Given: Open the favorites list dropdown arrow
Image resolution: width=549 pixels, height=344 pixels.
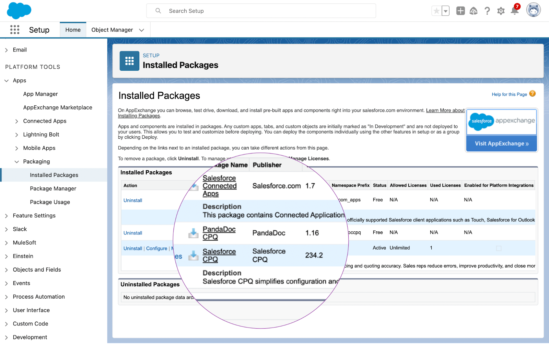Looking at the screenshot, I should pos(445,11).
